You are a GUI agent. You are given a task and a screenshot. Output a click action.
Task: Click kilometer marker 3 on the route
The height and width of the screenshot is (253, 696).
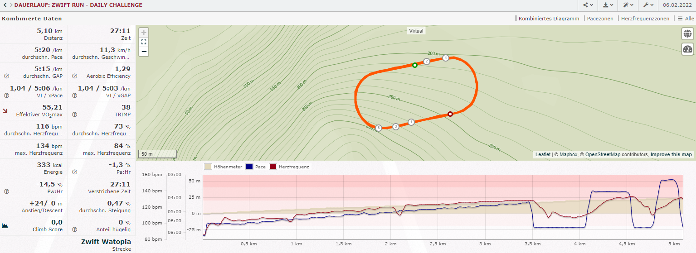point(396,127)
